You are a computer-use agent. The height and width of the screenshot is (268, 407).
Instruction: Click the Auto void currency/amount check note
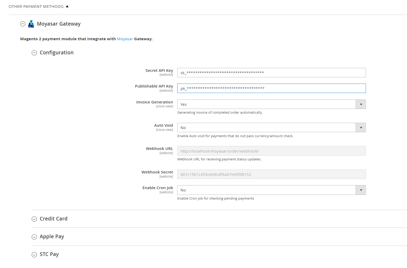click(x=235, y=136)
